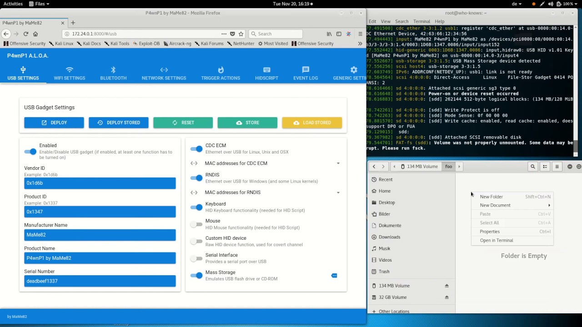582x327 pixels.
Task: Bookmark this page with star icon
Action: click(x=241, y=34)
